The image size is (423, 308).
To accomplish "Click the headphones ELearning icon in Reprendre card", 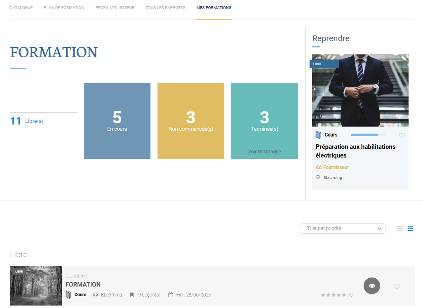I will (318, 177).
